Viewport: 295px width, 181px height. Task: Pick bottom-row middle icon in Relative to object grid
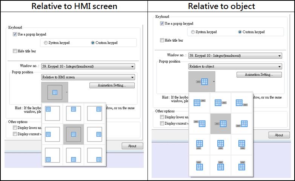220,166
